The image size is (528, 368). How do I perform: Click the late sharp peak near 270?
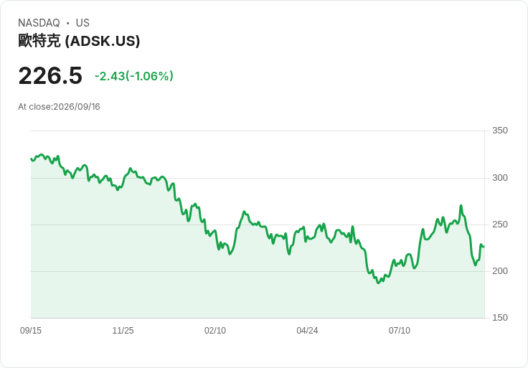461,205
